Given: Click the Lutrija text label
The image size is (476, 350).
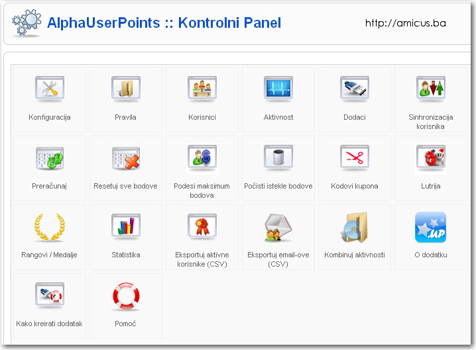Looking at the screenshot, I should tap(430, 186).
